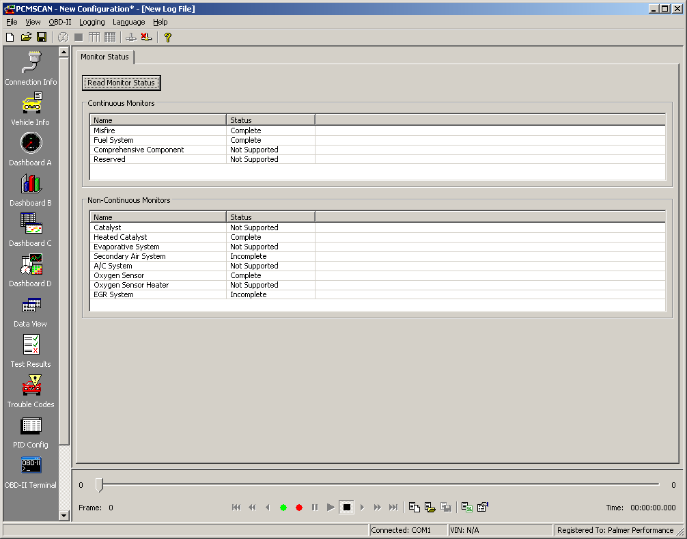Save configuration with the floppy disk icon

[x=42, y=38]
